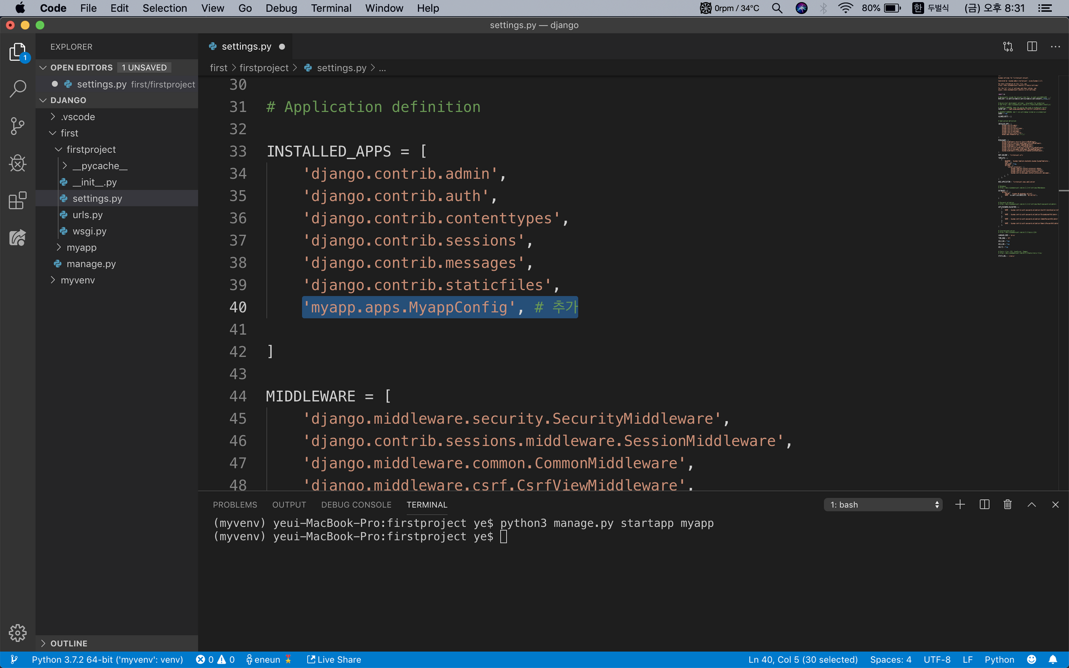This screenshot has width=1069, height=668.
Task: Open the 1: bash terminal dropdown
Action: [883, 504]
